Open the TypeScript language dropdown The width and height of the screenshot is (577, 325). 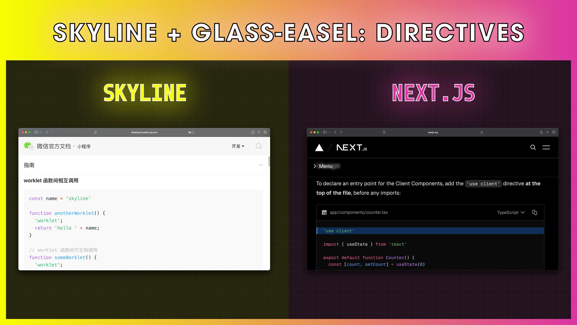coord(511,212)
